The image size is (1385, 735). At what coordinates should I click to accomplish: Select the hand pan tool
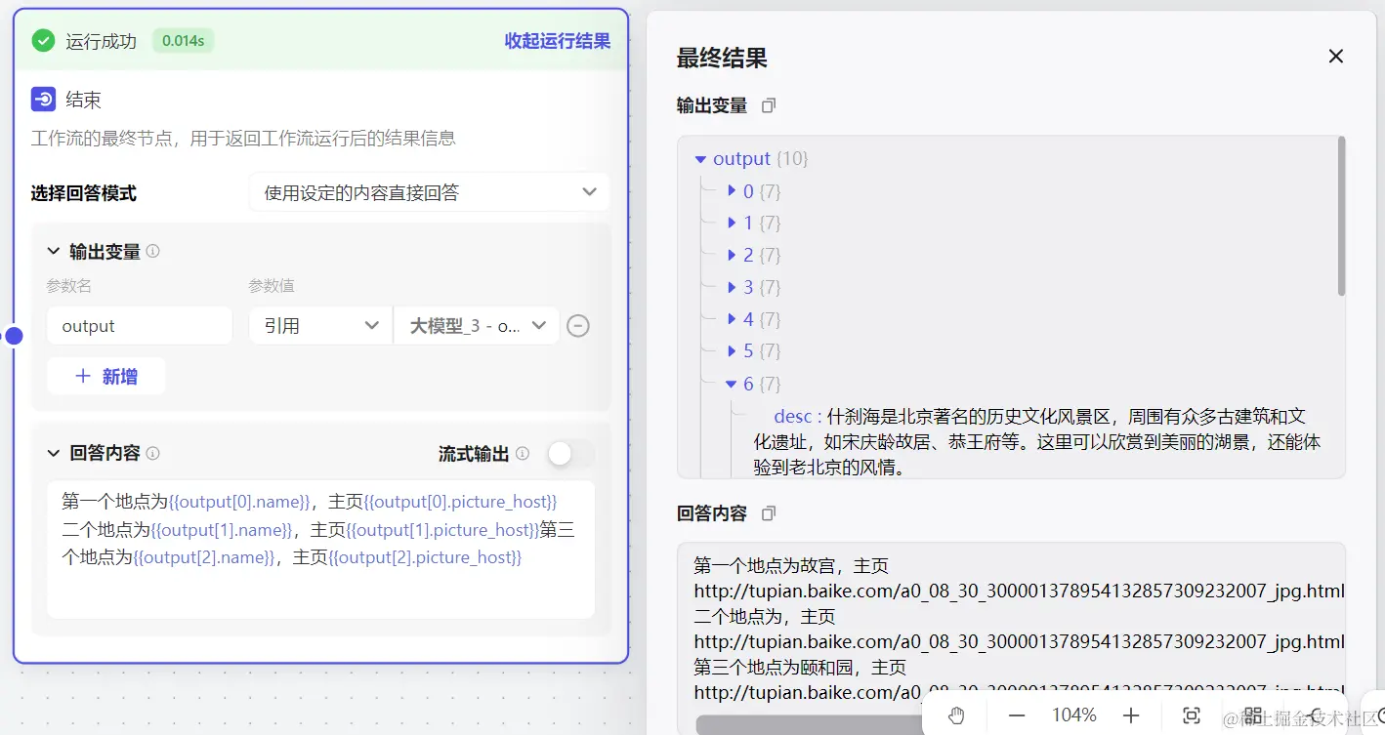pos(956,715)
